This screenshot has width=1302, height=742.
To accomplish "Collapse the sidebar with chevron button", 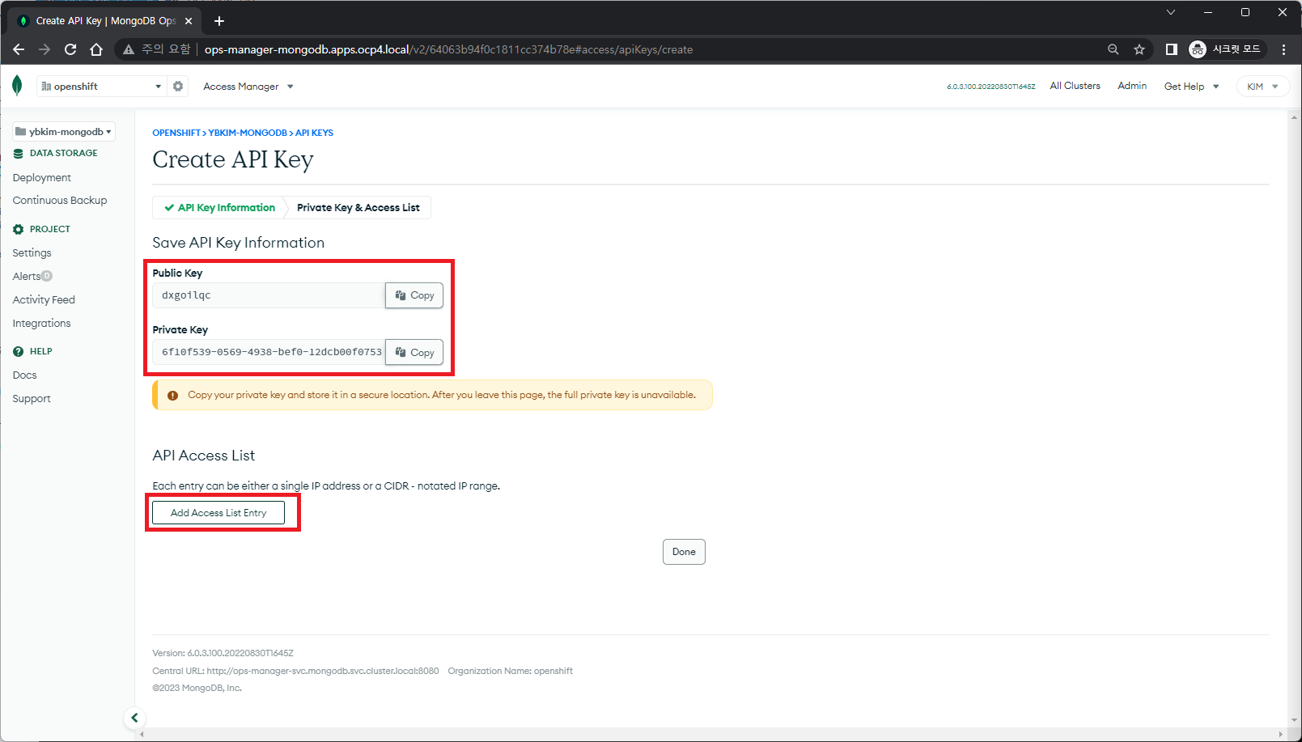I will [134, 718].
